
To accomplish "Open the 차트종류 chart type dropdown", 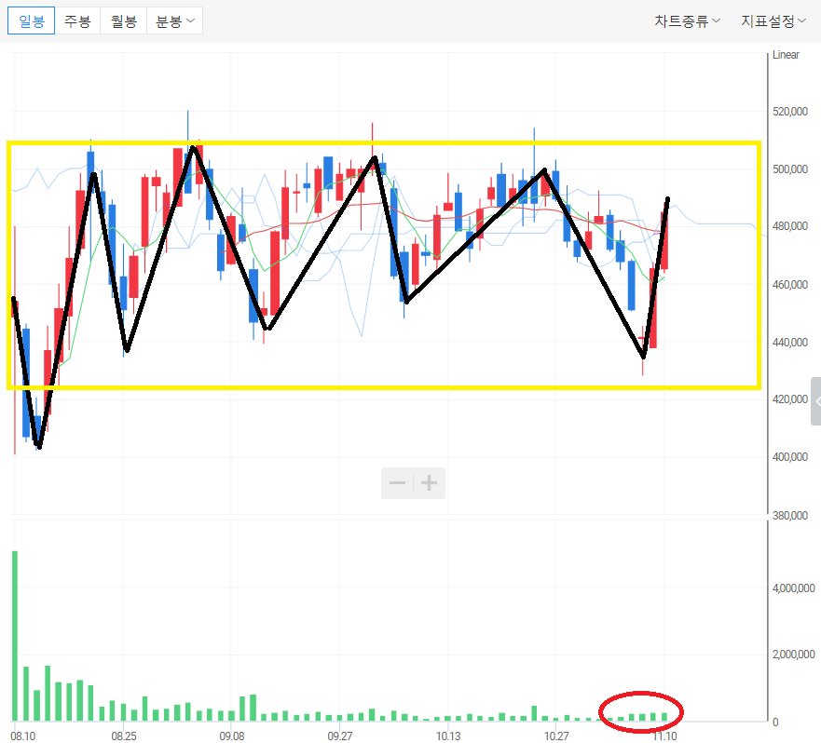I will click(687, 20).
